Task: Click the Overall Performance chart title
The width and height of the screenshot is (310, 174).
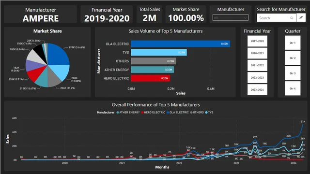Action: pyautogui.click(x=155, y=105)
